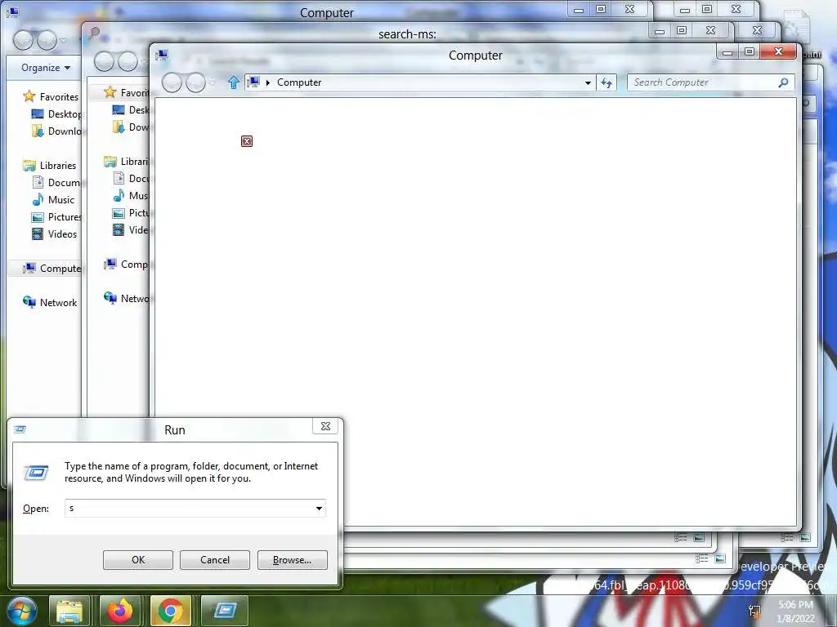Select Network in the rear Computer window sidebar
The height and width of the screenshot is (627, 837).
50,302
